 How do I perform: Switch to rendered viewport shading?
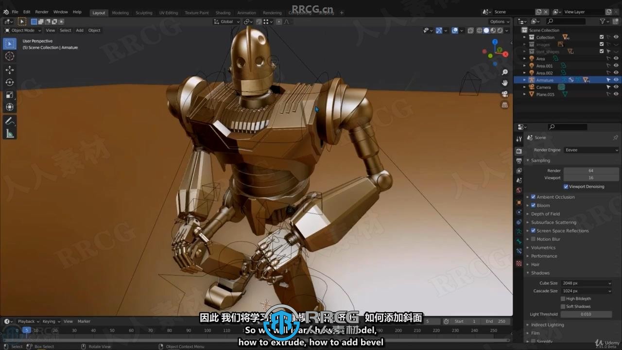(500, 30)
